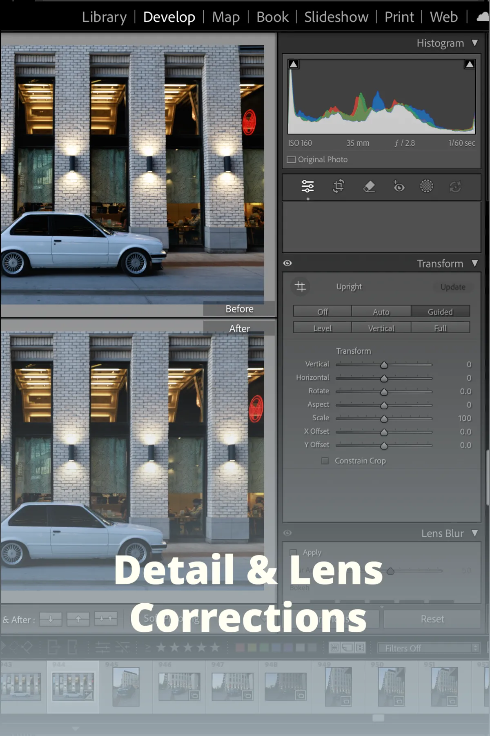Click the highlight clipping indicator in histogram
The width and height of the screenshot is (490, 736).
(x=470, y=64)
